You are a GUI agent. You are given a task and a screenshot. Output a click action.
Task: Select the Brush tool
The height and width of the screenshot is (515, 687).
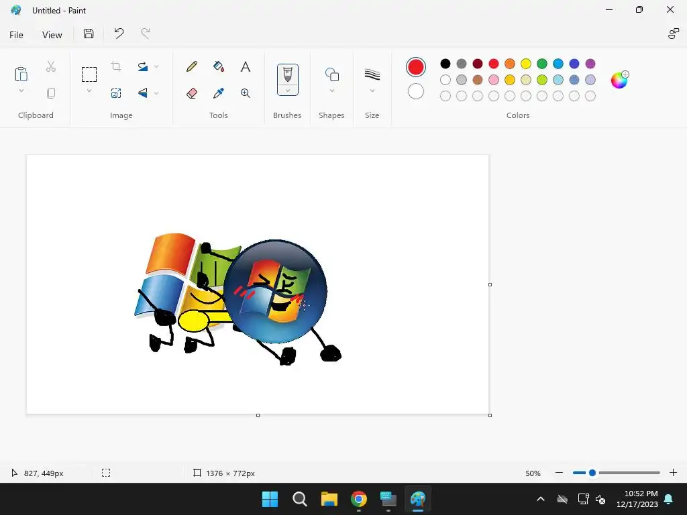coord(287,74)
